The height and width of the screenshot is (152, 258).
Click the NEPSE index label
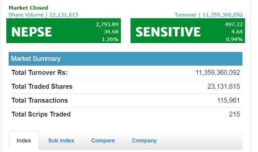tap(32, 32)
